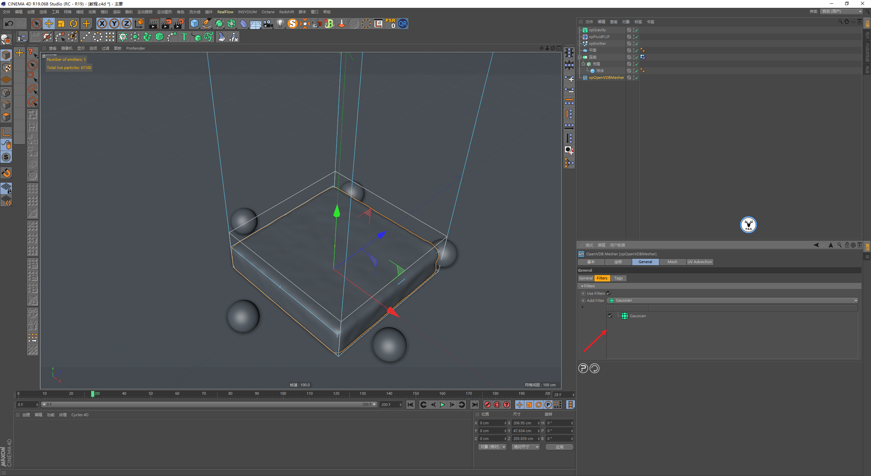Click the Light bulb icon
This screenshot has width=871, height=476.
pos(280,23)
